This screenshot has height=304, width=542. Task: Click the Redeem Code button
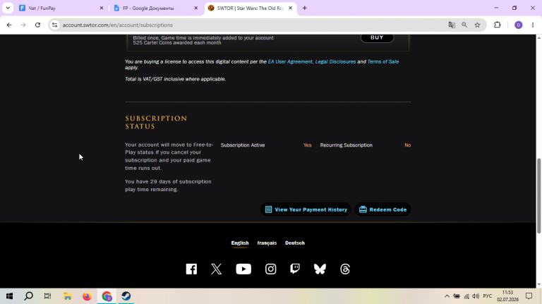coord(383,209)
